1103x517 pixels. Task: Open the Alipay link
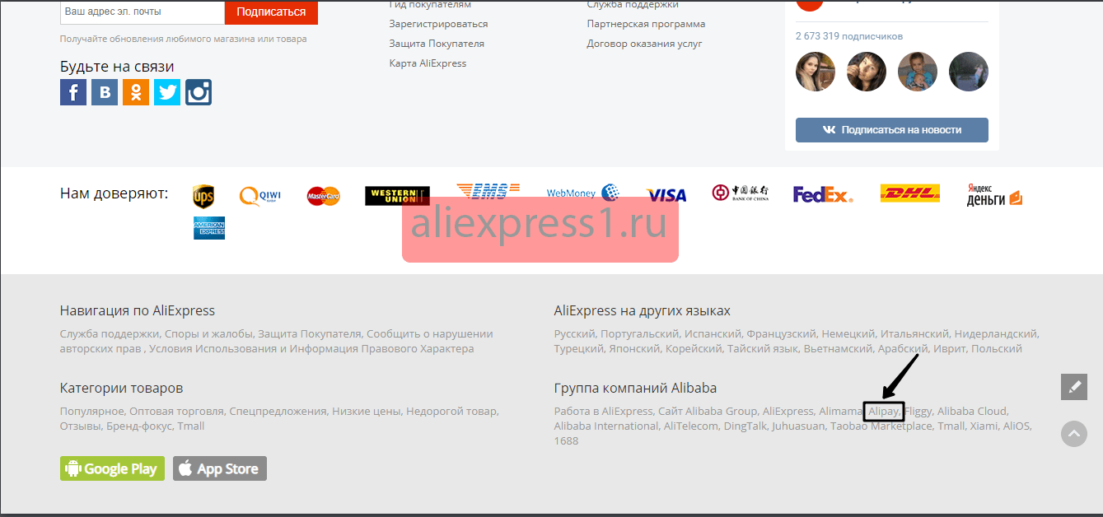(x=884, y=412)
